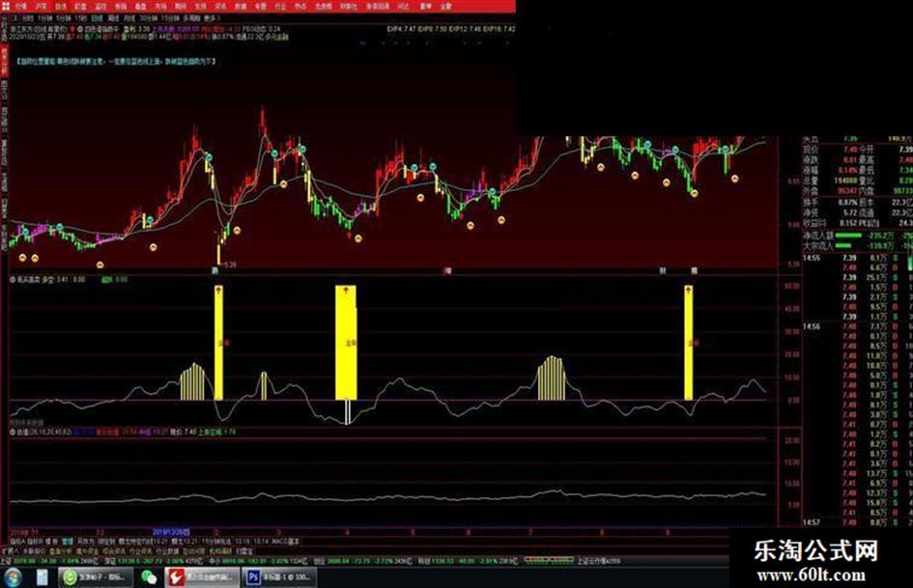Switch to the Photoshop taskbar window
Screen dimensions: 913x588
279,577
